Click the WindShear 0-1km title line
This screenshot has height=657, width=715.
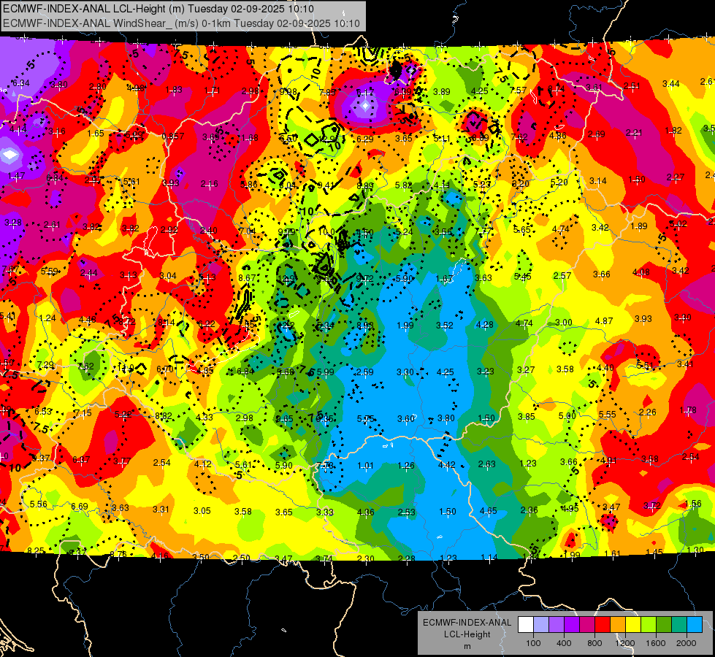point(181,23)
